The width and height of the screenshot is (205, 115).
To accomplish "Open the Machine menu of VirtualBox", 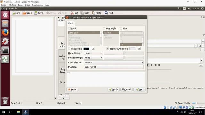I will tap(12, 5).
